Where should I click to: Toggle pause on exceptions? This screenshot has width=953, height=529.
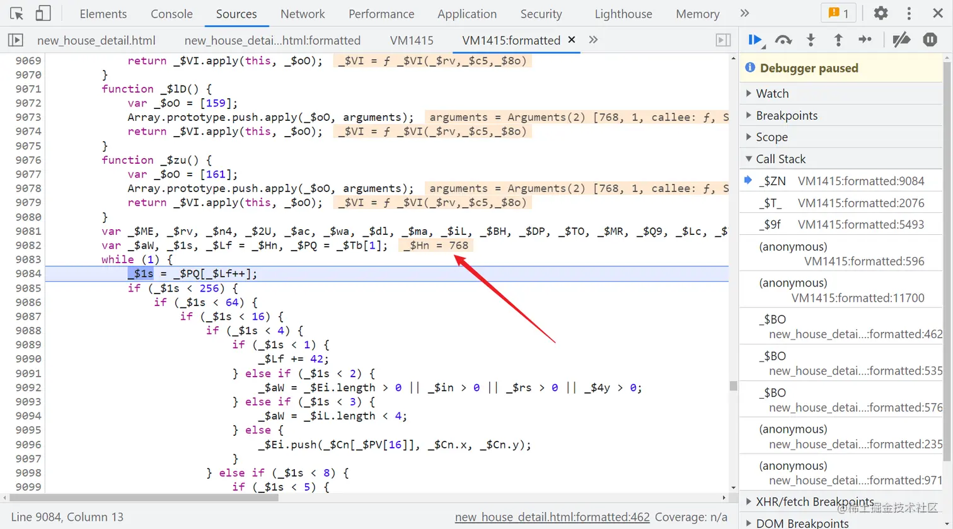[x=930, y=40]
